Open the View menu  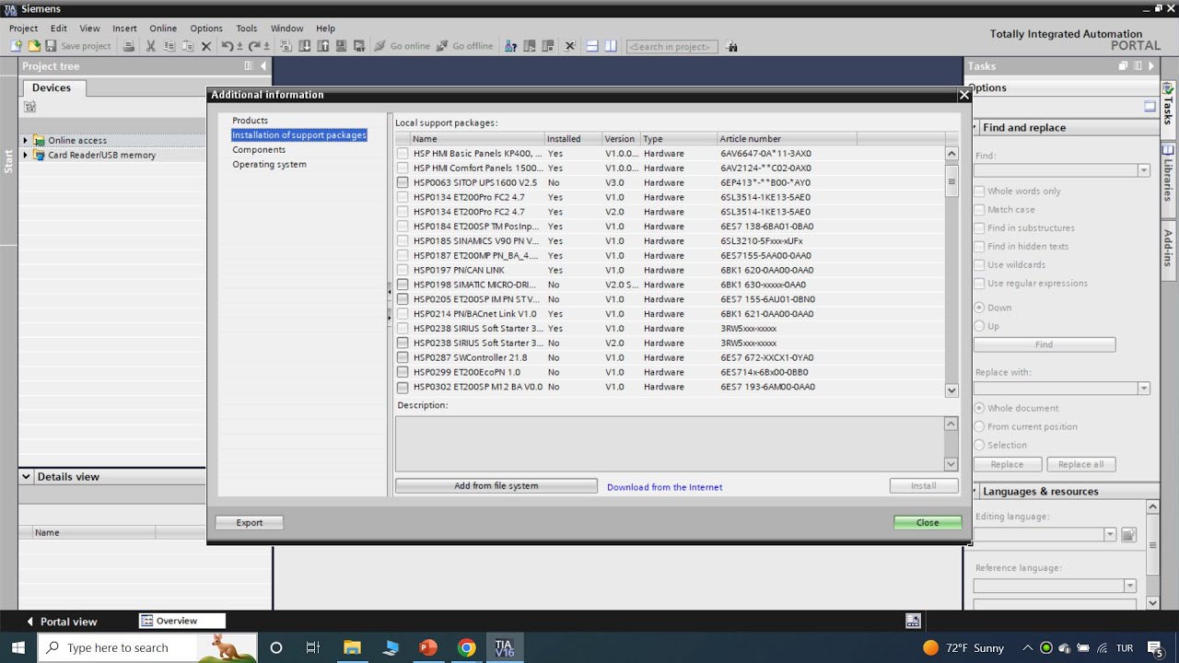pos(89,29)
